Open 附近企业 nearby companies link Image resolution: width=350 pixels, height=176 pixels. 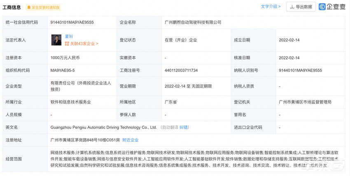[131, 140]
